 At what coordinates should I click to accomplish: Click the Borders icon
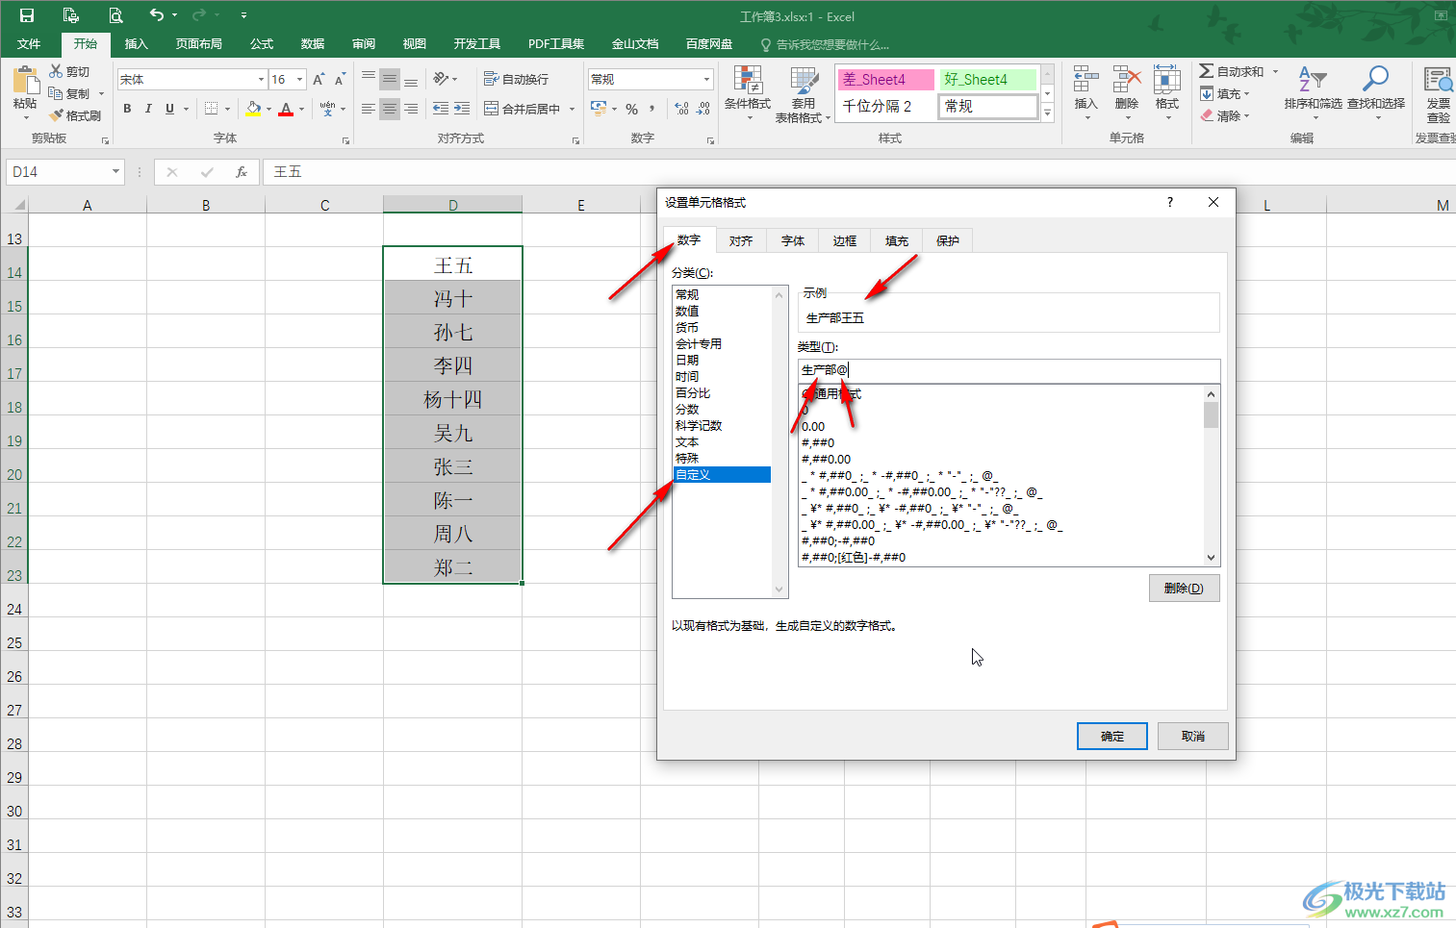pyautogui.click(x=212, y=109)
